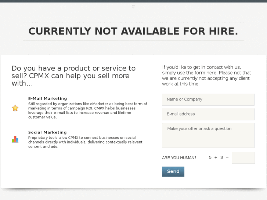Click the Social Marketing heading
Screen dimensions: 267x200
point(47,132)
